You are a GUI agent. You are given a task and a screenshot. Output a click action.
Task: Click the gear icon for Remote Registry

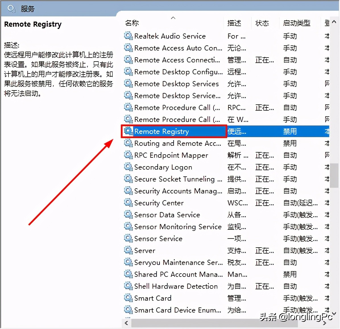pos(128,131)
